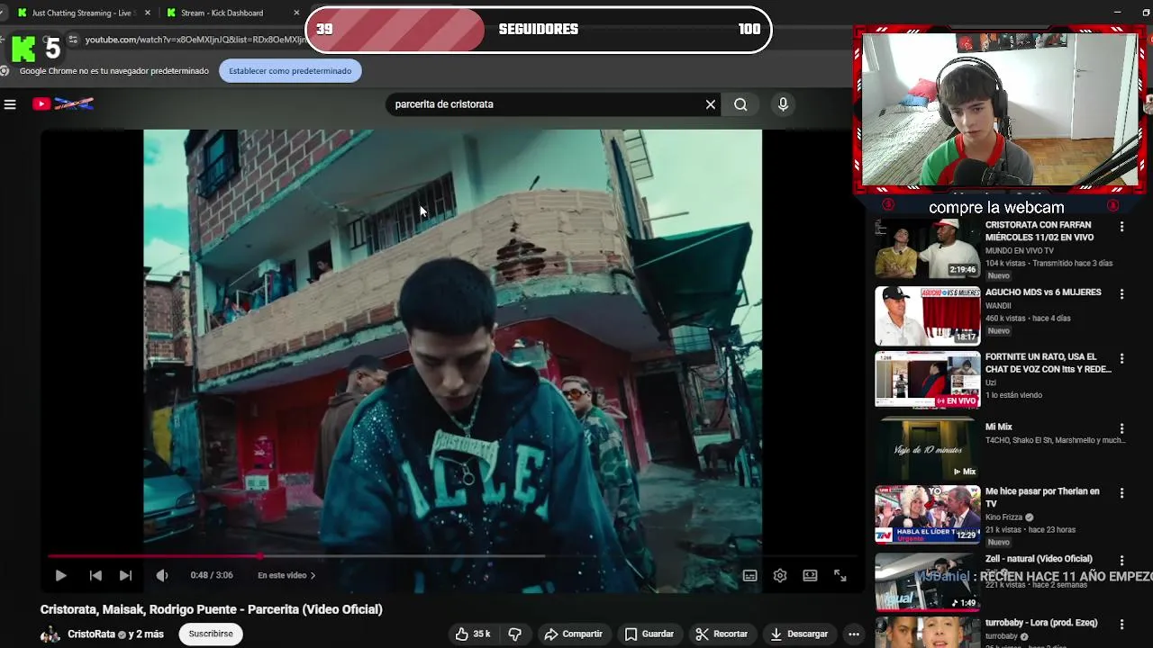Skip to previous video in playlist
The width and height of the screenshot is (1153, 648).
(95, 575)
